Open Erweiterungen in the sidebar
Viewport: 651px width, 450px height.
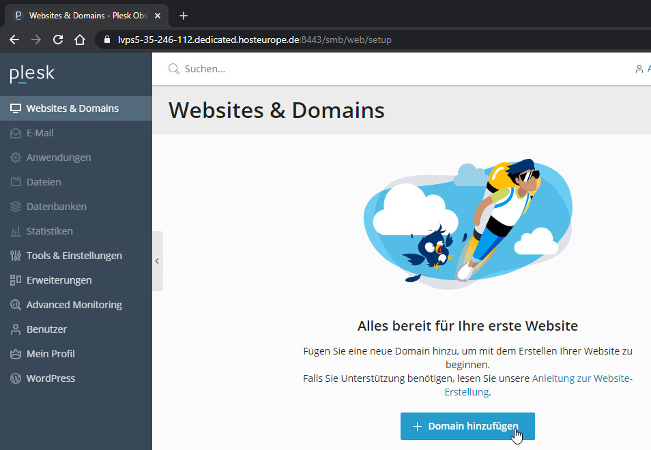[59, 280]
